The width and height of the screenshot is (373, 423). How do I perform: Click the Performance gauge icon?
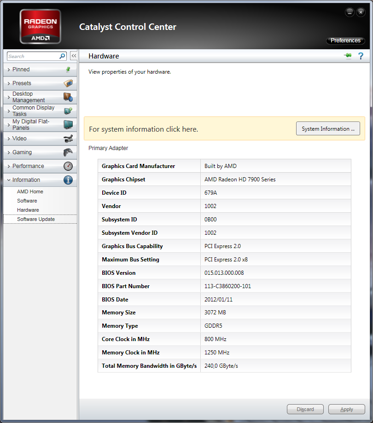[x=68, y=166]
